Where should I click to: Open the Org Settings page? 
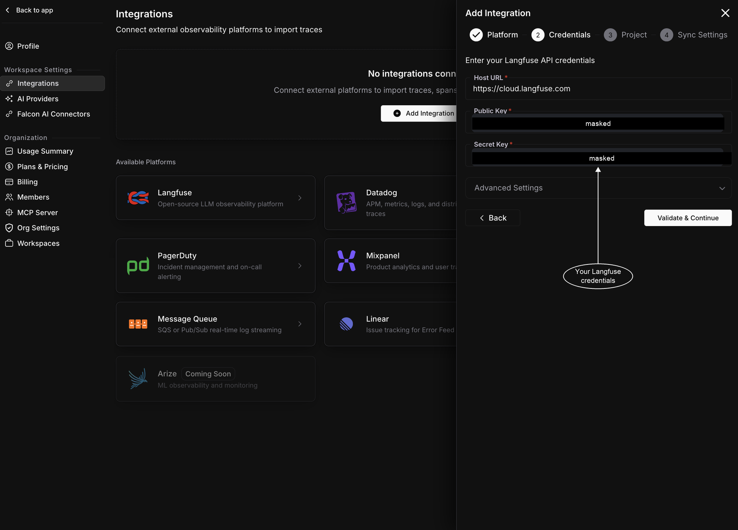point(52,228)
